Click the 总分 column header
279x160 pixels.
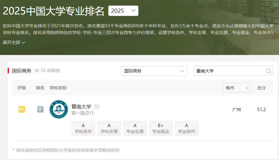coord(262,88)
